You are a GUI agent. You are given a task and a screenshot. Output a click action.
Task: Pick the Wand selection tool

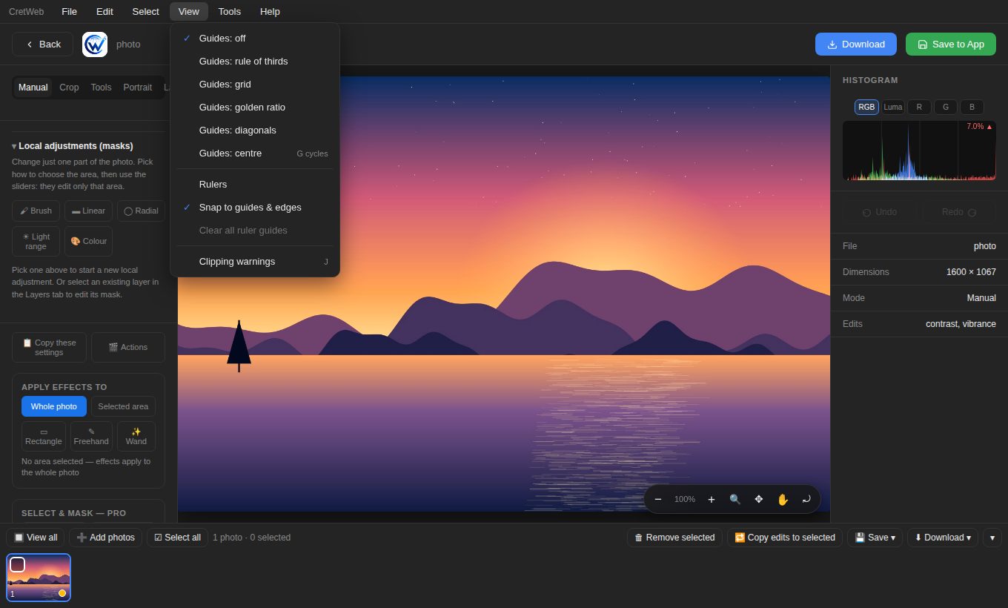(136, 436)
